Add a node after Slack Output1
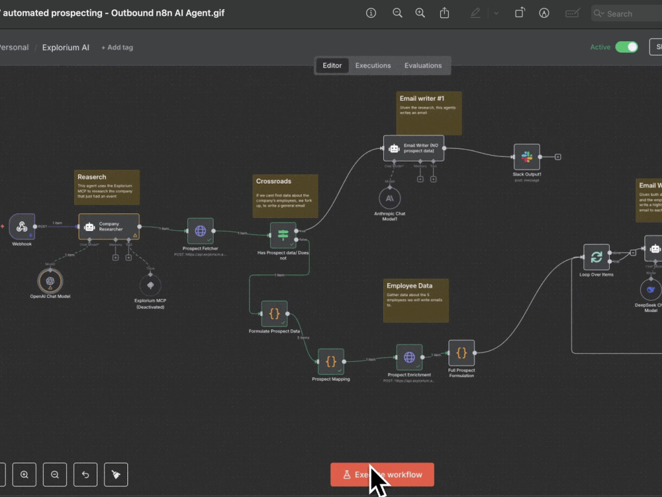 tap(557, 157)
